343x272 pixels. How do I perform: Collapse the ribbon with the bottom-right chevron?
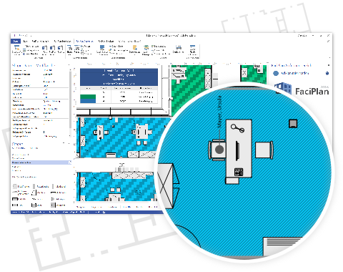329,57
